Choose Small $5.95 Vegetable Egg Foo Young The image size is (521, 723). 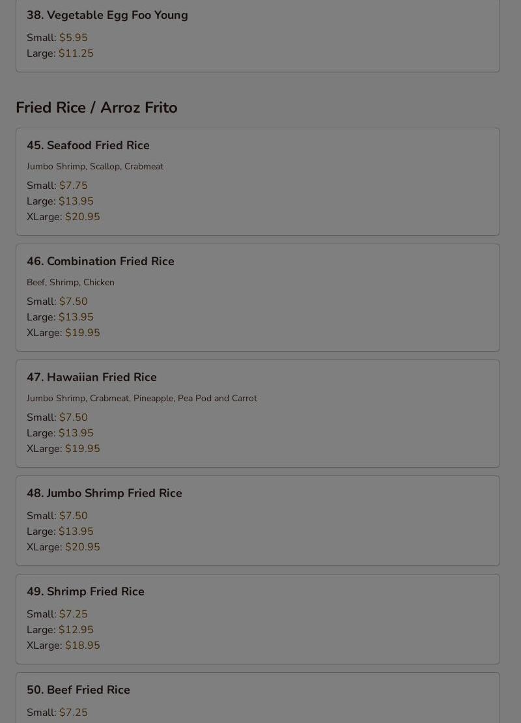(x=57, y=37)
